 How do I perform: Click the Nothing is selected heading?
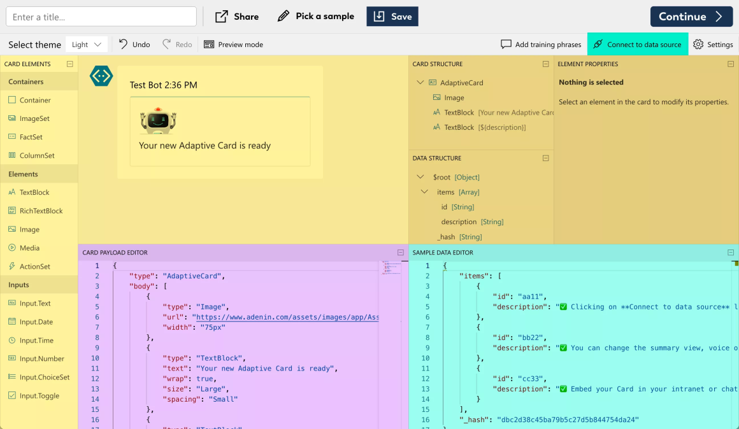pyautogui.click(x=591, y=82)
